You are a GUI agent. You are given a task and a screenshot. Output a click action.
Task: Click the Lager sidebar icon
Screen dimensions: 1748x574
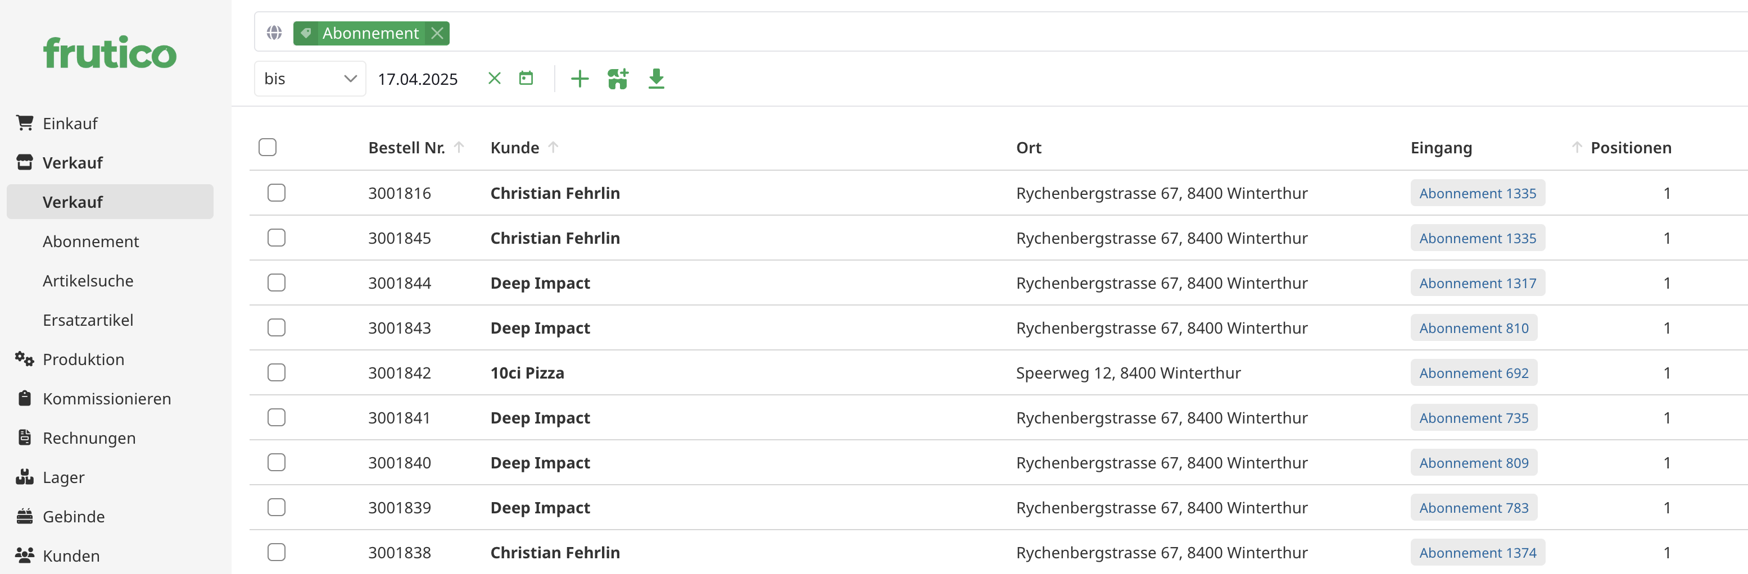point(24,477)
